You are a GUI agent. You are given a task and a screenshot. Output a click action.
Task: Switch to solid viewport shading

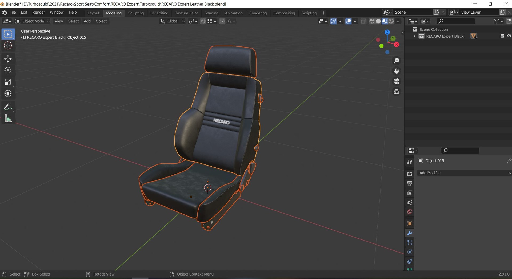pos(378,21)
